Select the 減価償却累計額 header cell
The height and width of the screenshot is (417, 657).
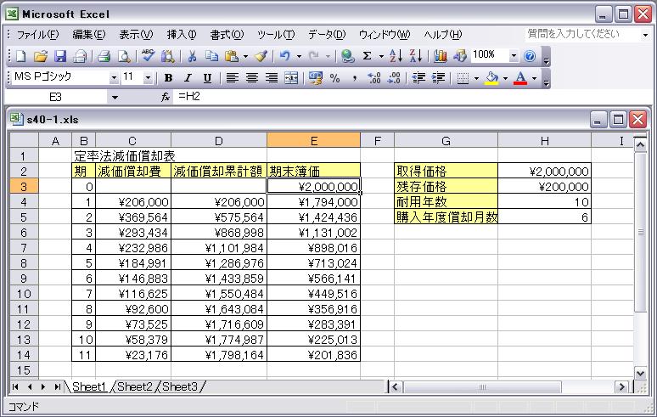click(x=219, y=171)
